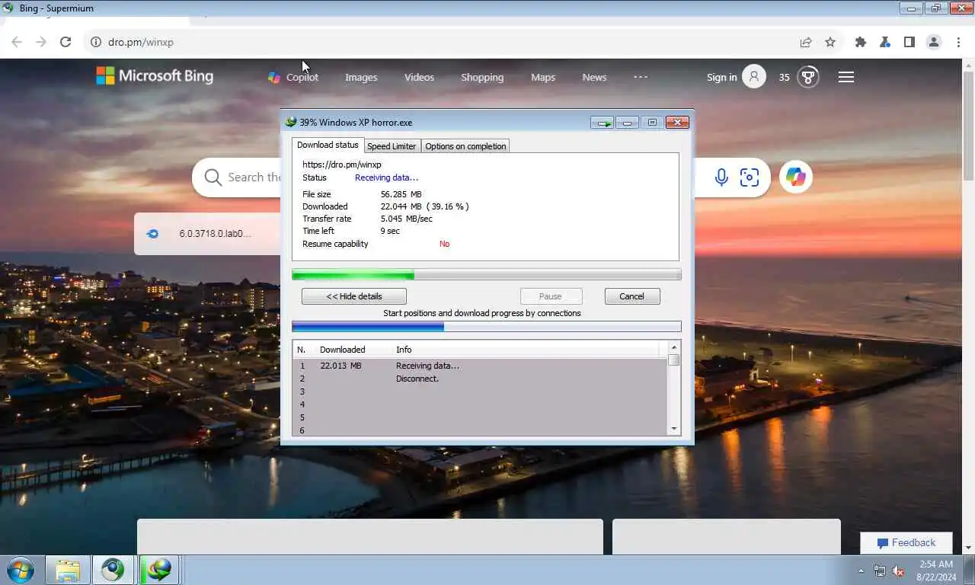Open the Bing Rewards trophy icon
975x585 pixels.
[808, 77]
